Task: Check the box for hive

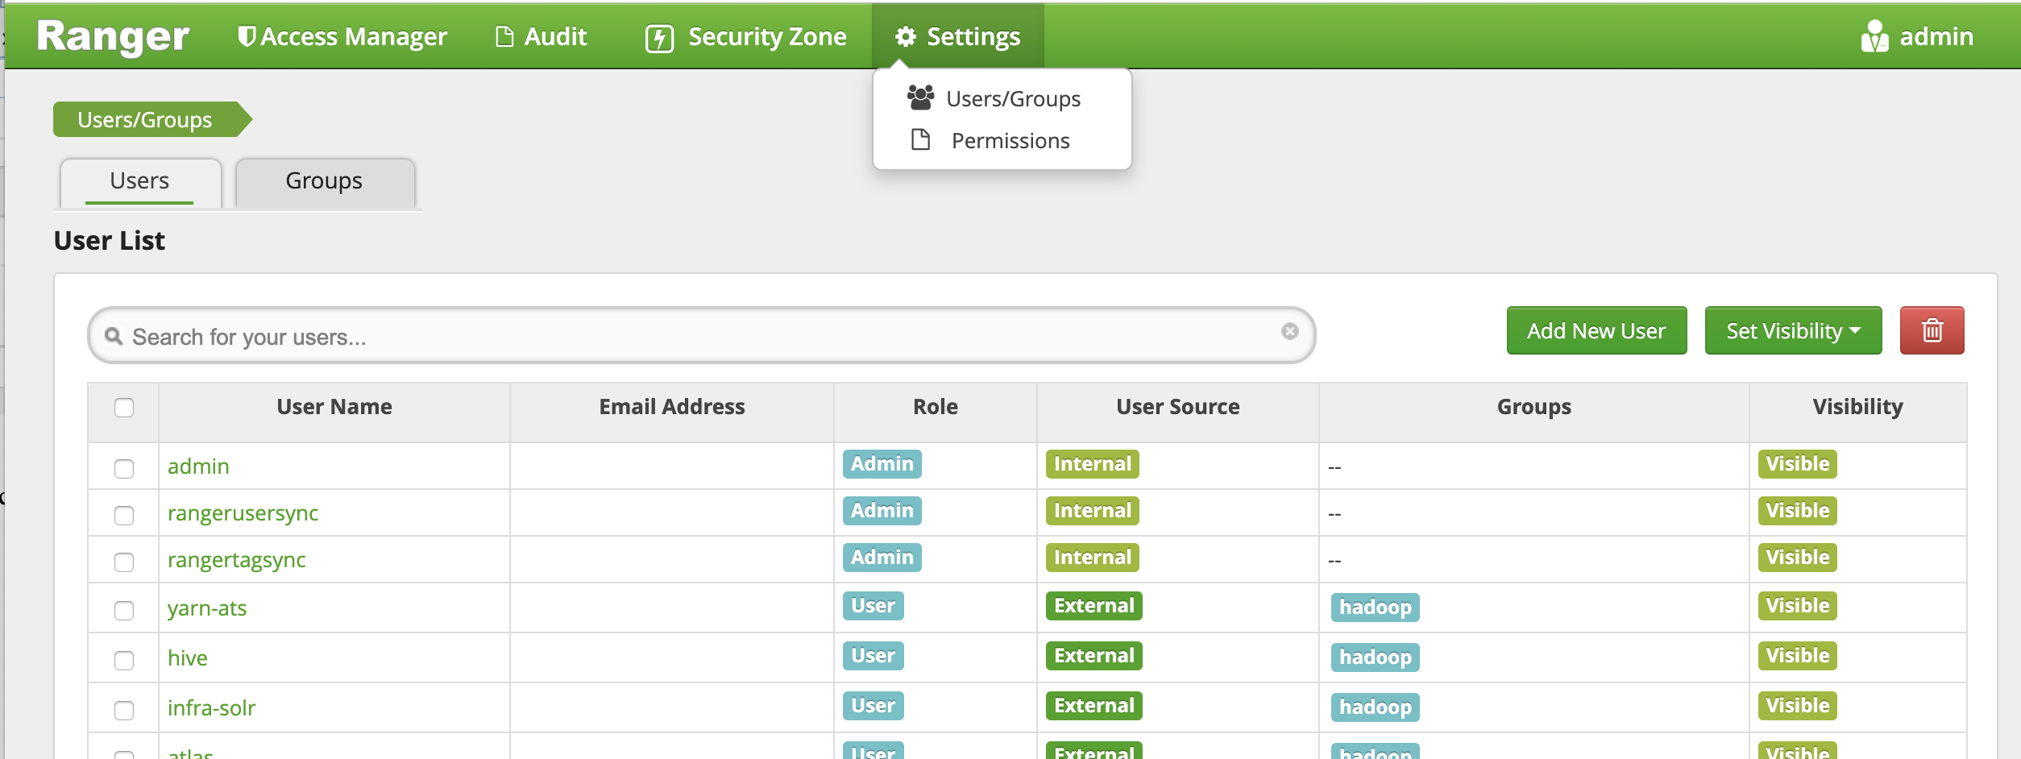Action: tap(124, 661)
